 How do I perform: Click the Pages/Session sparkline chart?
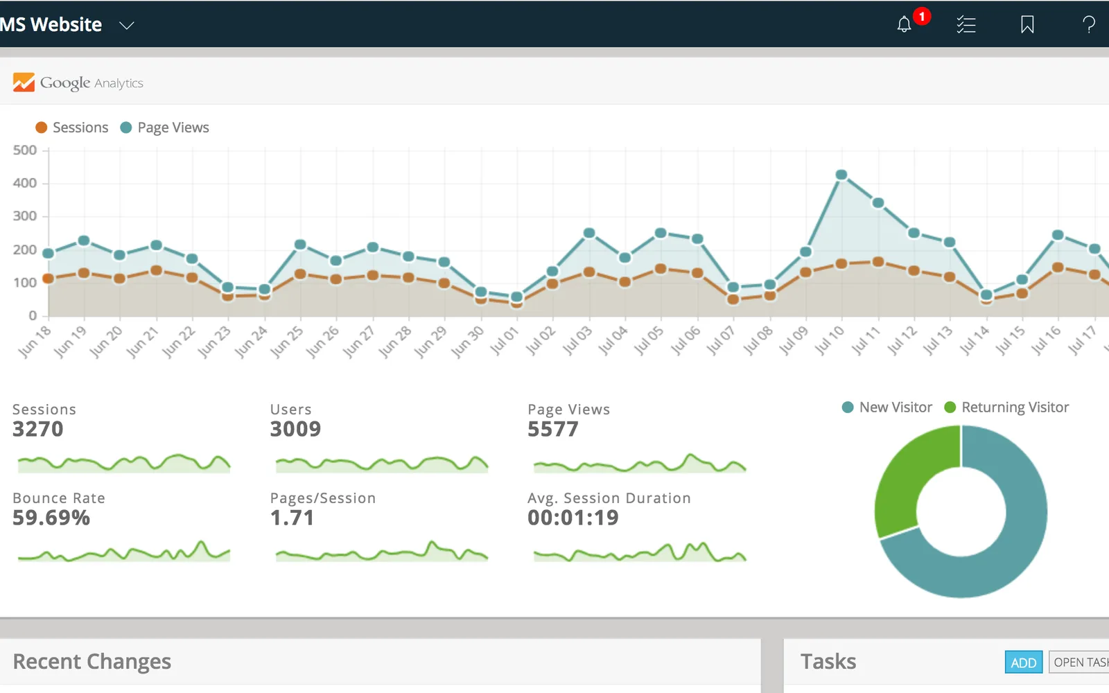pos(382,551)
